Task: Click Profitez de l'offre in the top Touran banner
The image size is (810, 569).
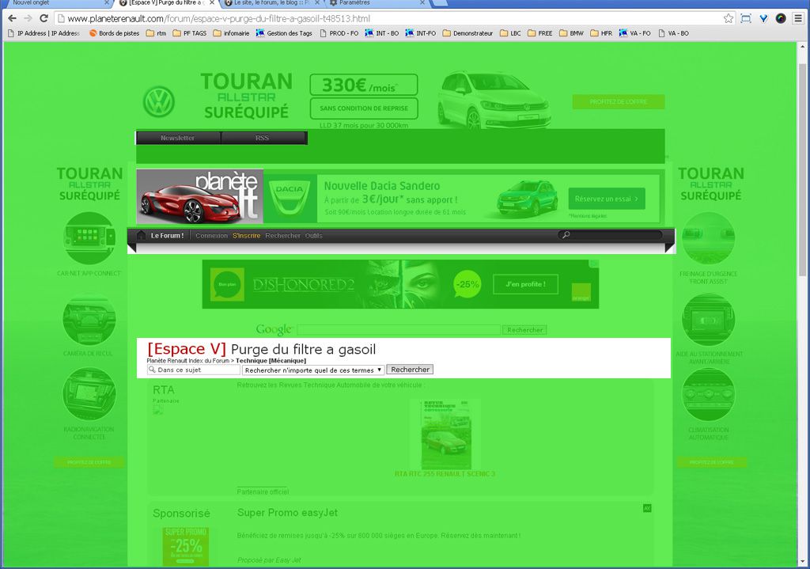Action: pos(619,102)
